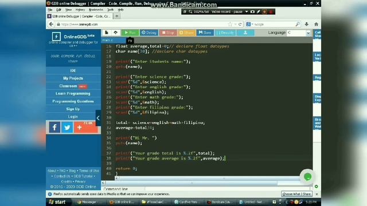Dismiss the Firefox data notification bar
Viewport: 367px width, 206px height.
(317, 194)
